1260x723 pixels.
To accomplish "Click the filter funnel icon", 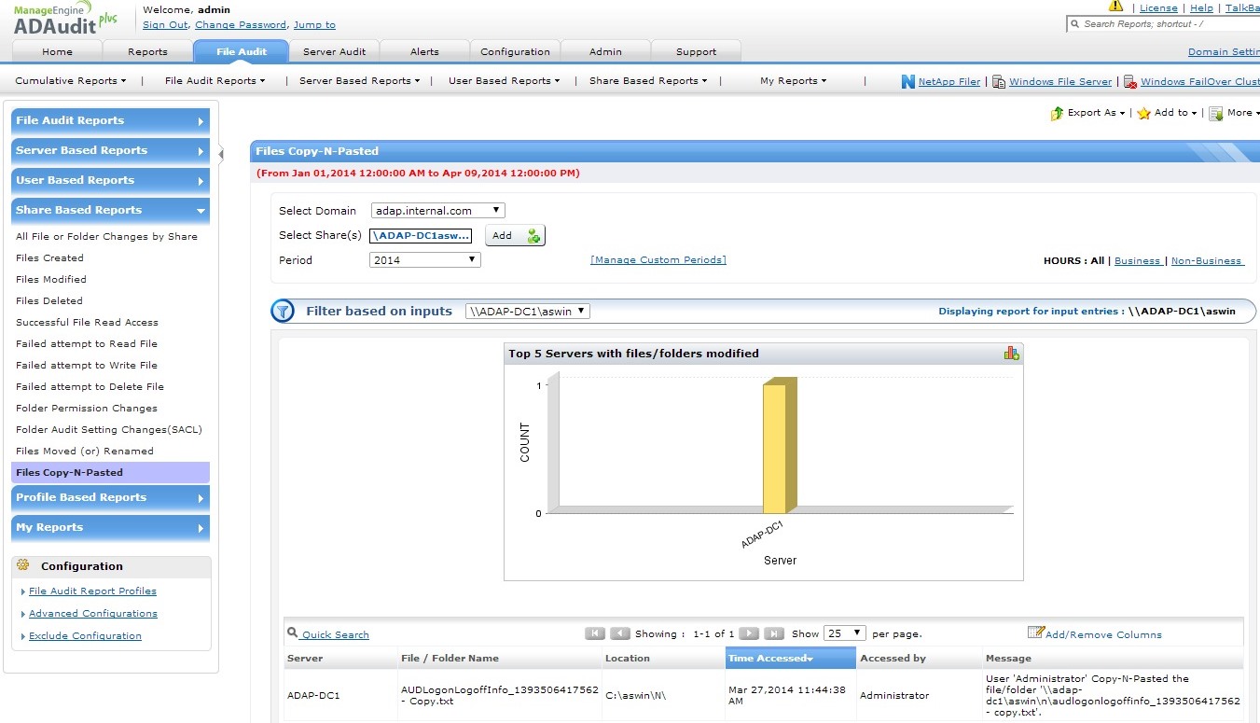I will [x=283, y=311].
